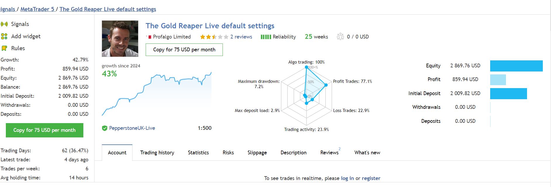Follow the log in link
The width and height of the screenshot is (551, 187).
347,178
